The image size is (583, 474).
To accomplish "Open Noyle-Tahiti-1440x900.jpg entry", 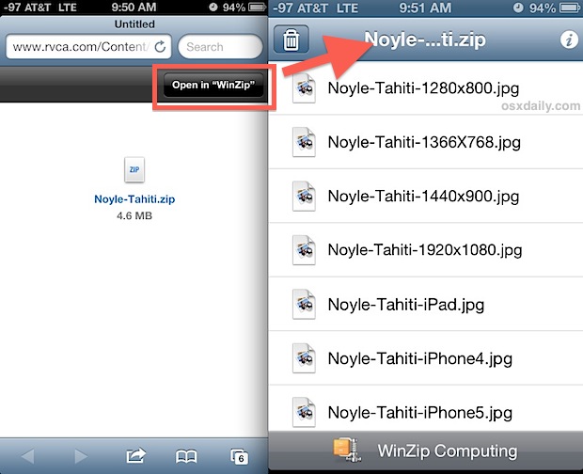I will pyautogui.click(x=423, y=197).
